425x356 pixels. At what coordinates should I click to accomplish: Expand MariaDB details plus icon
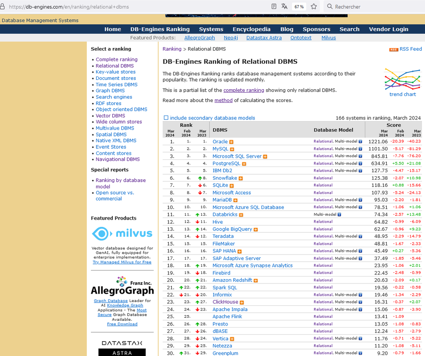[x=235, y=201]
